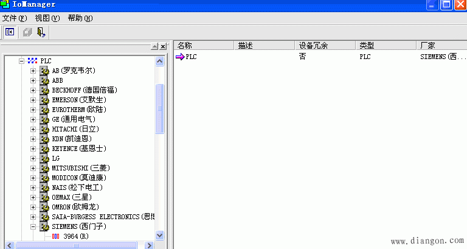Close the tree panel with its X button
Viewport: 467px width, 249px height.
point(162,46)
